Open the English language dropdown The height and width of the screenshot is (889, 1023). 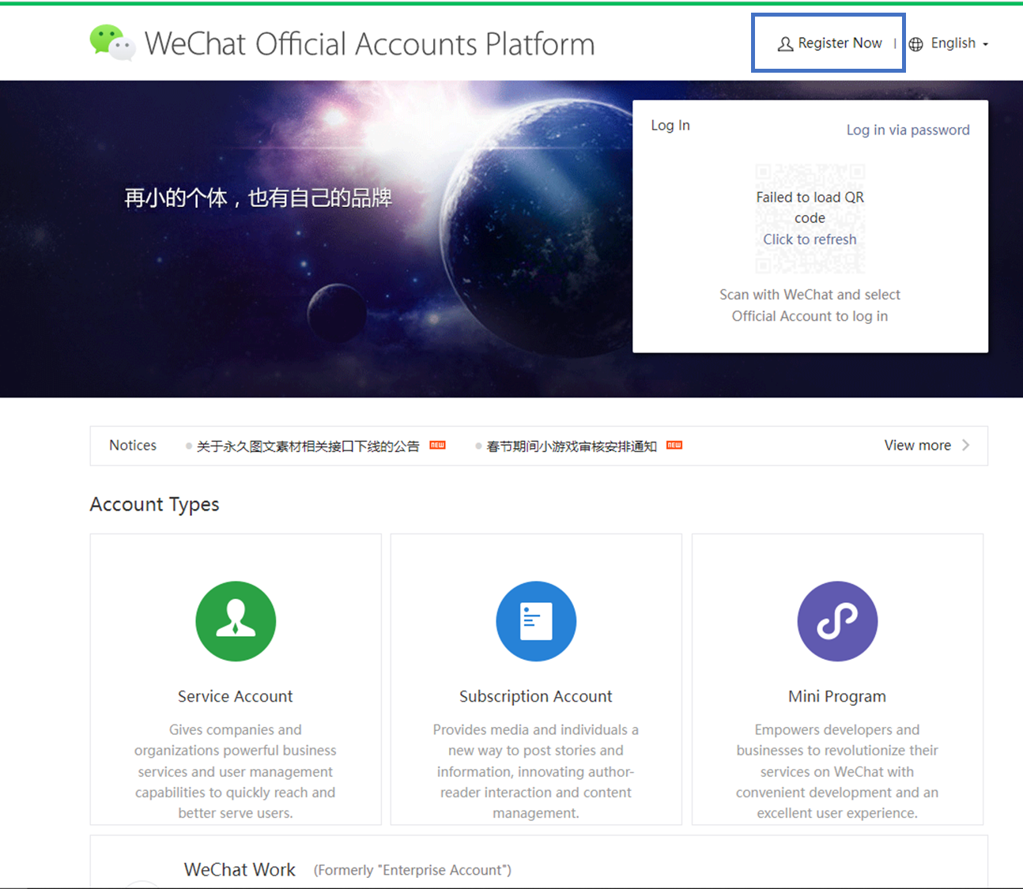952,43
